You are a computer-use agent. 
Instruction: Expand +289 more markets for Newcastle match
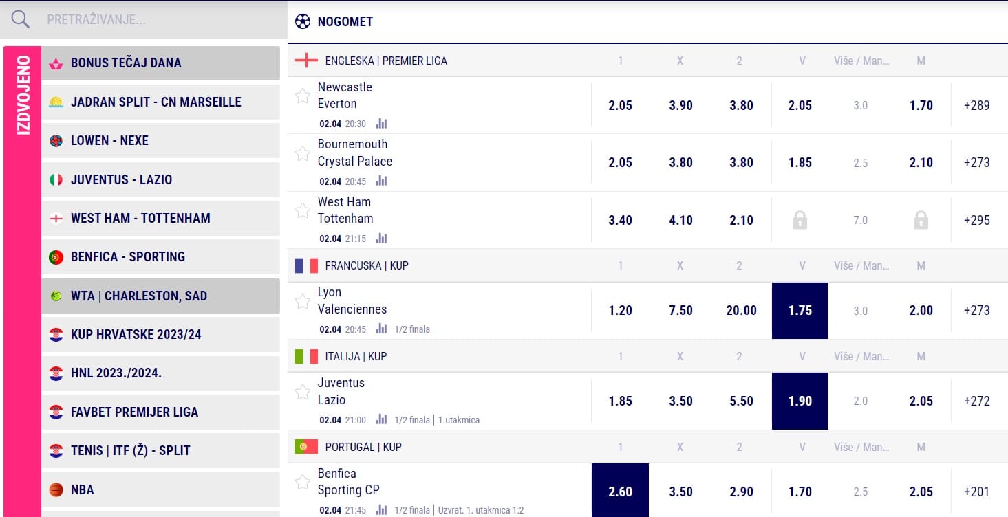pyautogui.click(x=976, y=105)
